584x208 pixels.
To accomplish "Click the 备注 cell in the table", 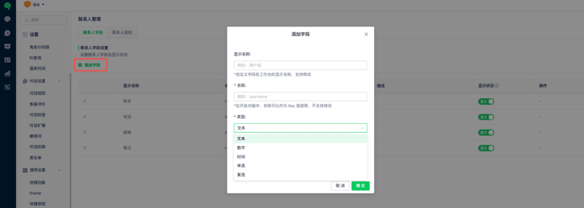I will pos(127,148).
